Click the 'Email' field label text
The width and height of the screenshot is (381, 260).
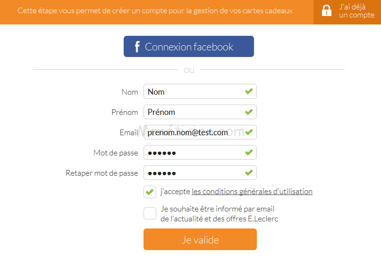[128, 133]
